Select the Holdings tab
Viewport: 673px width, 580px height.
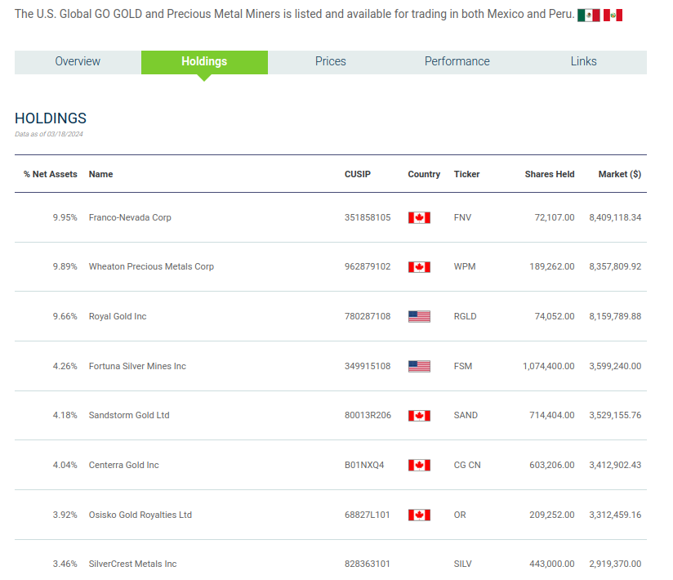pos(204,62)
